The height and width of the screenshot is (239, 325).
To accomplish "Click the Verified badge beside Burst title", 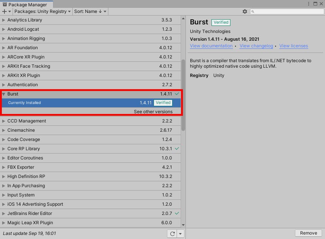I will (221, 22).
